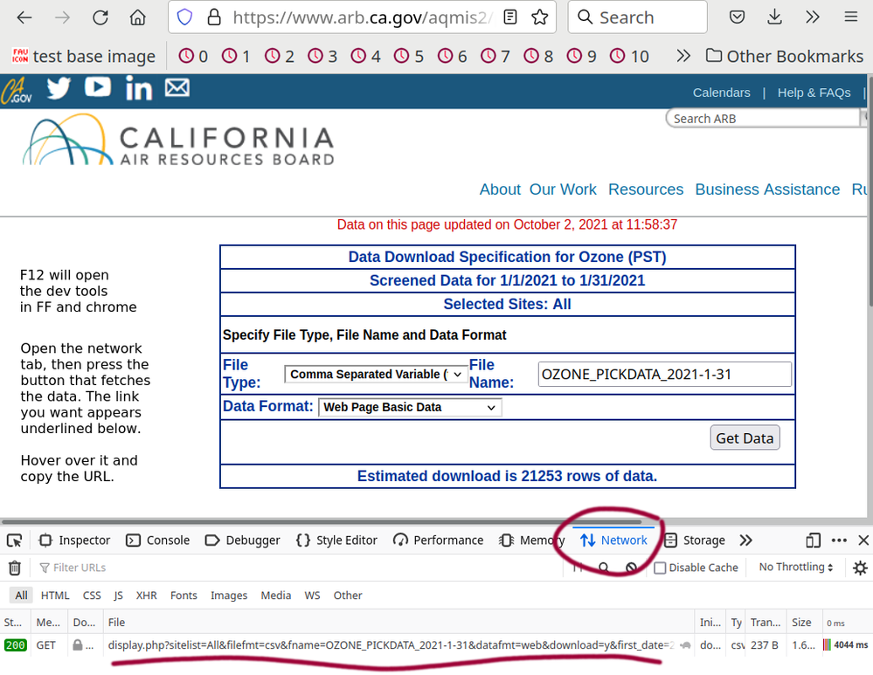Activate the element picker icon in devtools
873x675 pixels.
(15, 541)
